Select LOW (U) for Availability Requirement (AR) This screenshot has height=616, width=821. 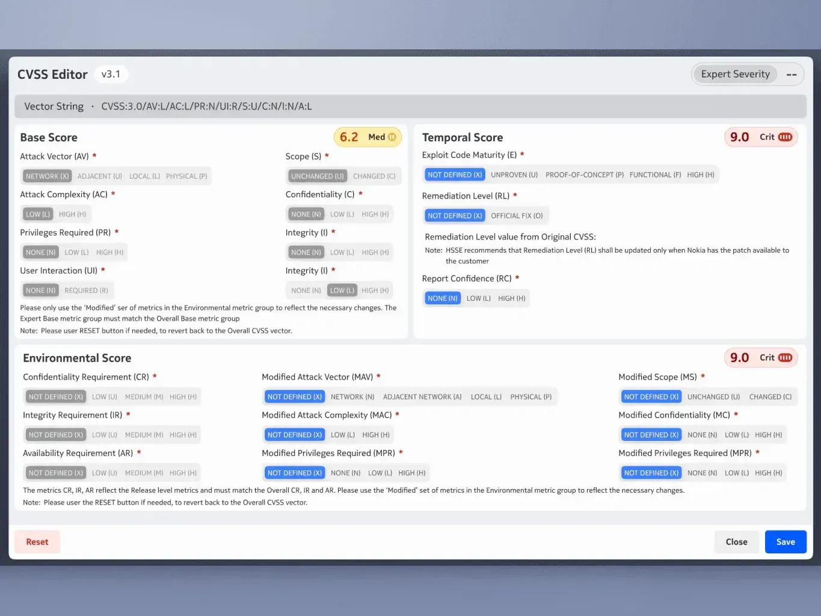[105, 473]
